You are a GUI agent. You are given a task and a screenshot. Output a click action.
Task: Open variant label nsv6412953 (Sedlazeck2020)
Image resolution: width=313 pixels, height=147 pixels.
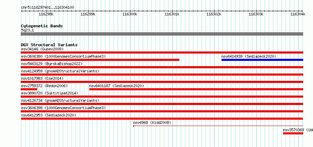[x=49, y=115]
